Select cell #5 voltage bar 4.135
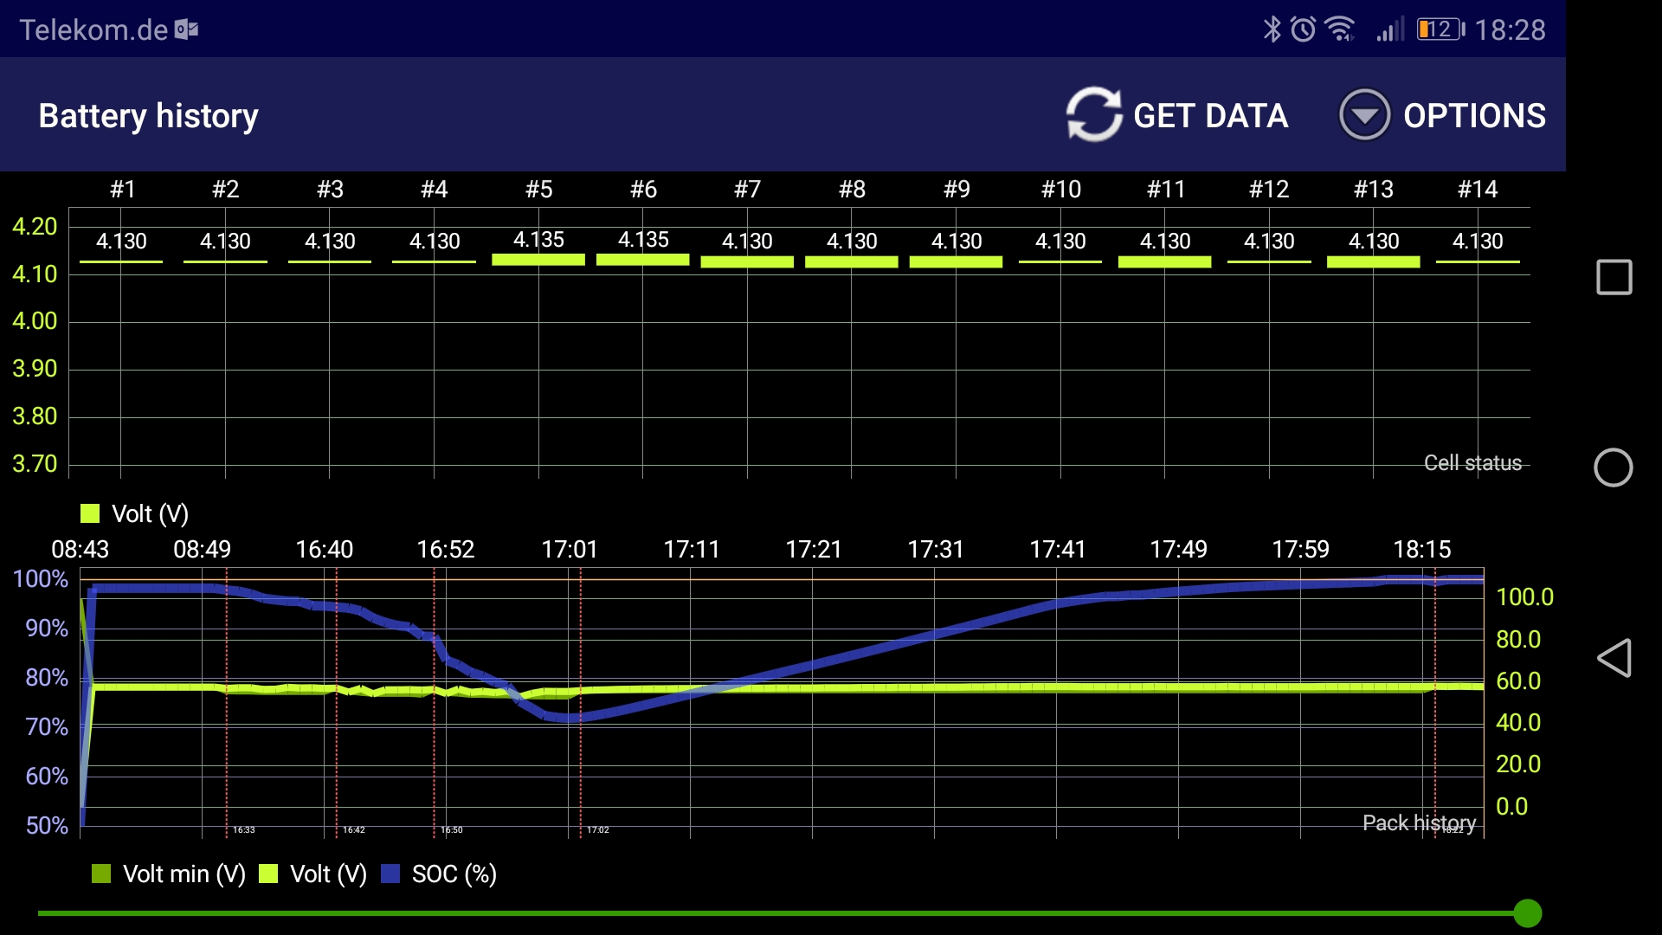Screen dimensions: 1662x935 [538, 259]
